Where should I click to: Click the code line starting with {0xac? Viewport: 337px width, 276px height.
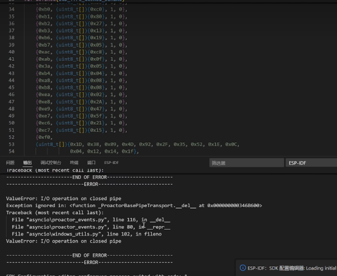point(81,52)
